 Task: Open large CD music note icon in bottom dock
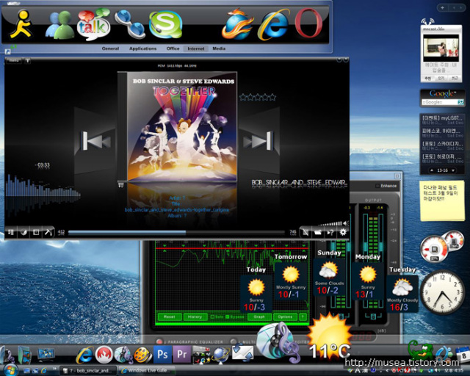279,341
